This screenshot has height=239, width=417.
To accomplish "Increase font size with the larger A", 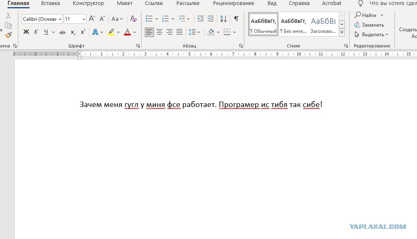I will click(92, 19).
